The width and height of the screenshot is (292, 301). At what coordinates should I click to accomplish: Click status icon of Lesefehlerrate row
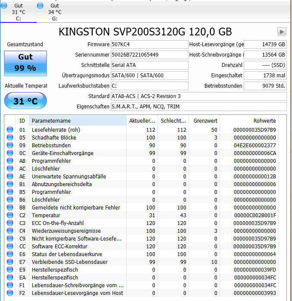[x=10, y=130]
